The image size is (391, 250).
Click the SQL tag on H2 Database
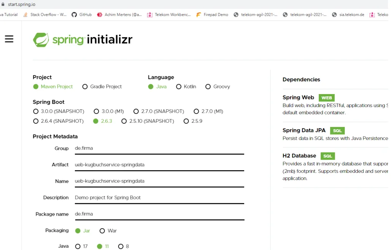point(328,156)
